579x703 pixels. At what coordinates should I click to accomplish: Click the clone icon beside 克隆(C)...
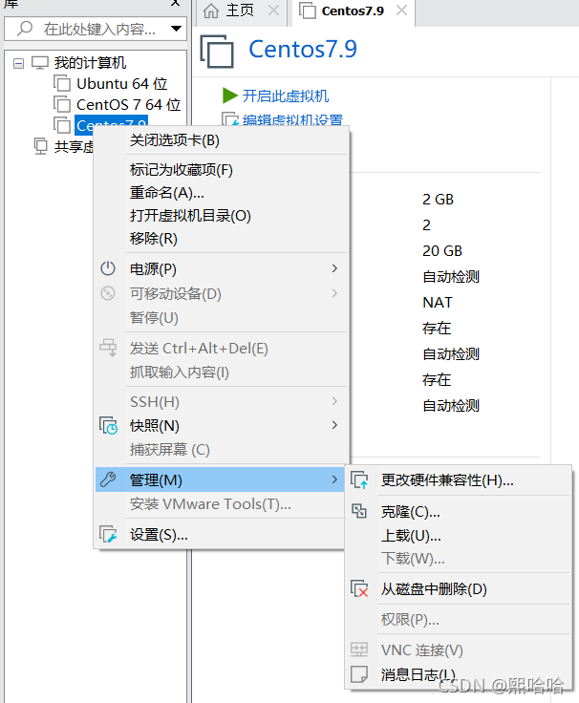pyautogui.click(x=359, y=511)
